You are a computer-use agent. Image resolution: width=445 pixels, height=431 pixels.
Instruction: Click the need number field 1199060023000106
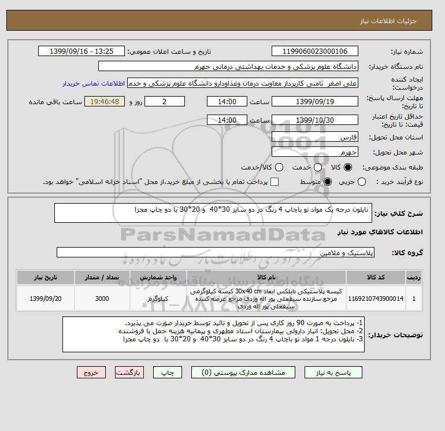click(315, 51)
